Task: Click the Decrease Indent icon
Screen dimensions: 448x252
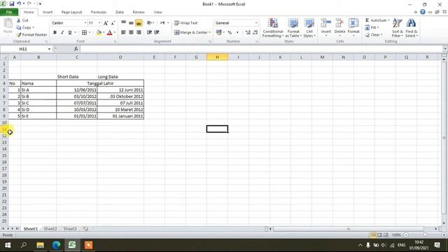Action: click(x=149, y=32)
